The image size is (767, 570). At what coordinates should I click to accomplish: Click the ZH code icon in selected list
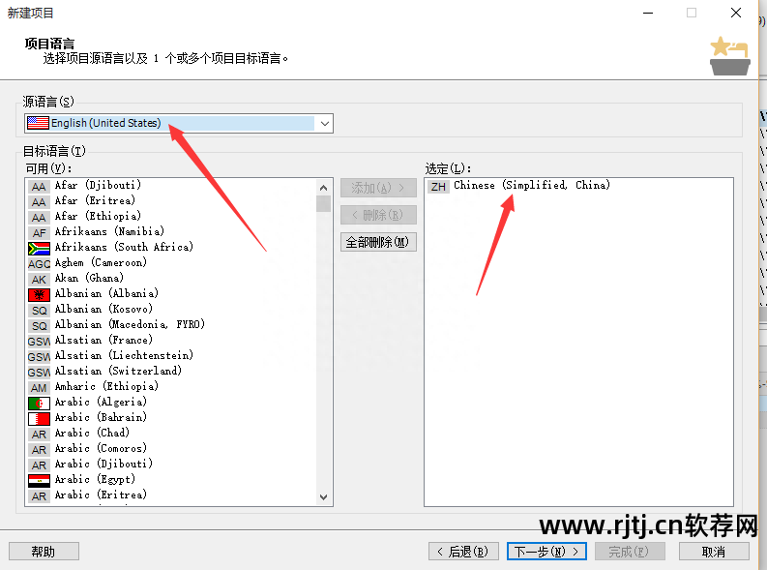tap(438, 187)
